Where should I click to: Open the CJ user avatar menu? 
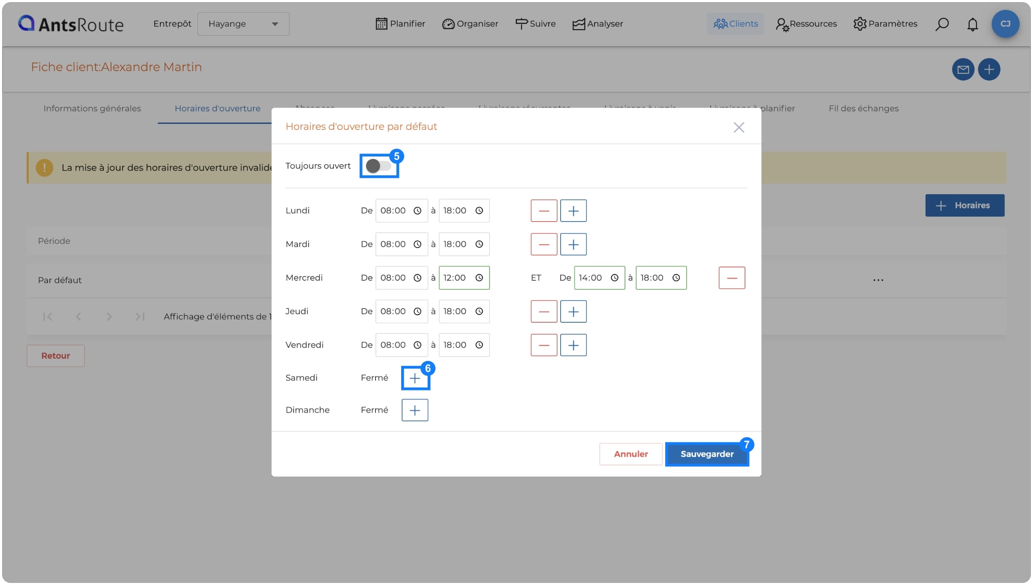point(1005,24)
